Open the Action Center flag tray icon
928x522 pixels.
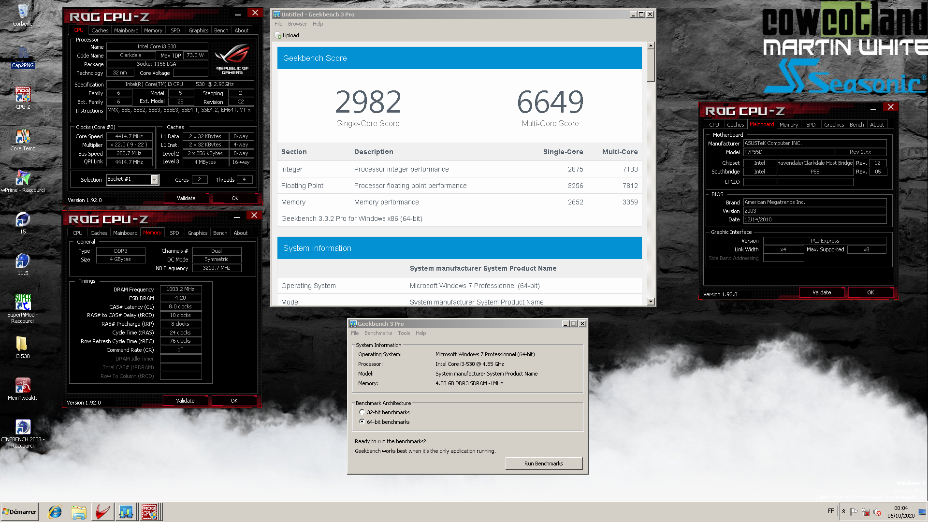point(854,512)
